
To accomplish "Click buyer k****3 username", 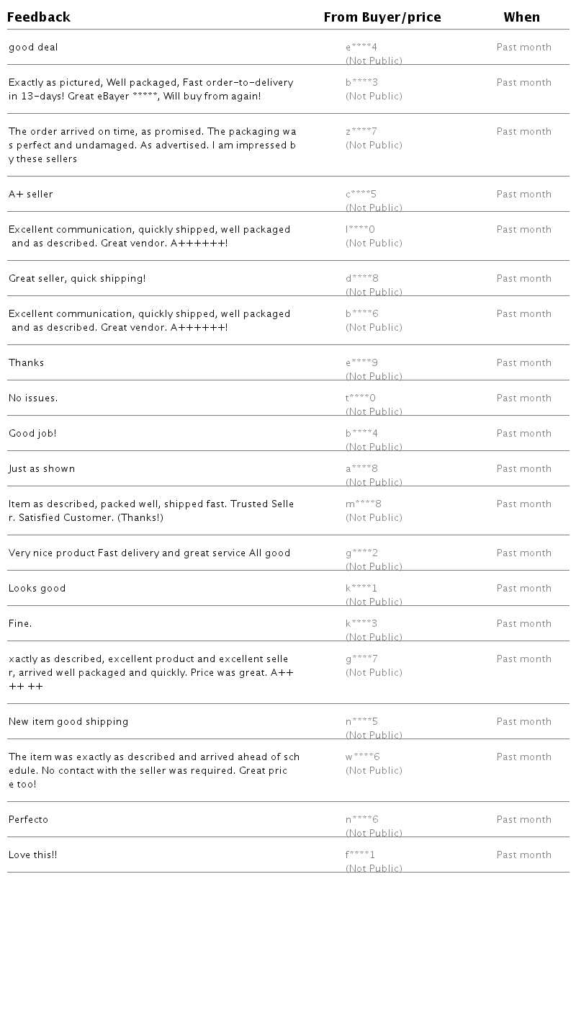I will pos(361,624).
